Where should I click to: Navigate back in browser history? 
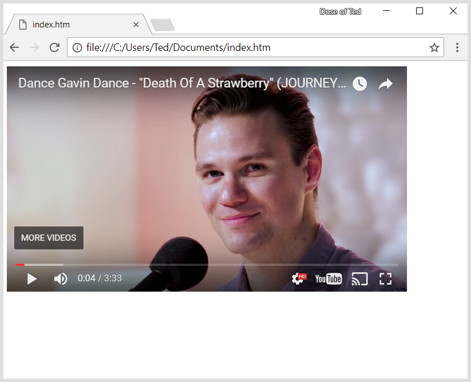pos(14,47)
